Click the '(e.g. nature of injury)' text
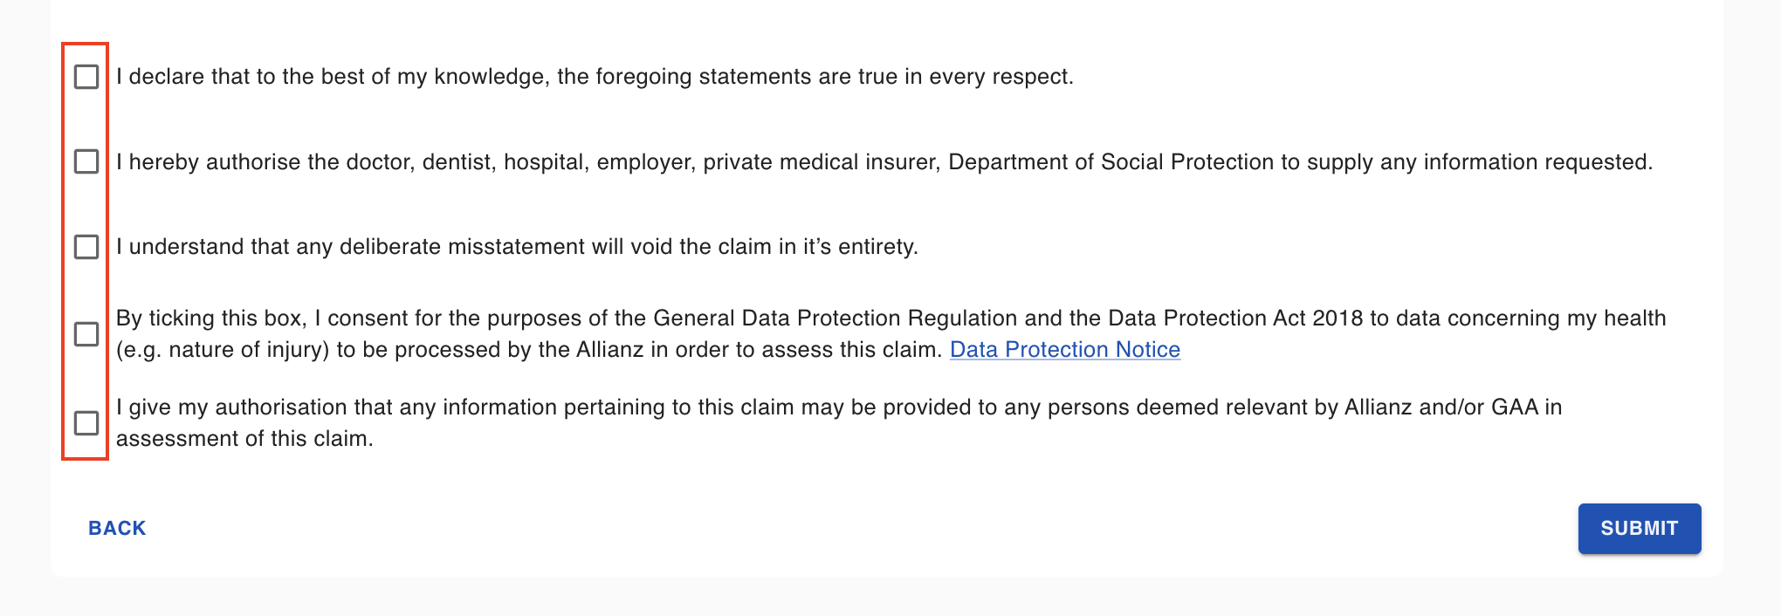 (x=223, y=350)
